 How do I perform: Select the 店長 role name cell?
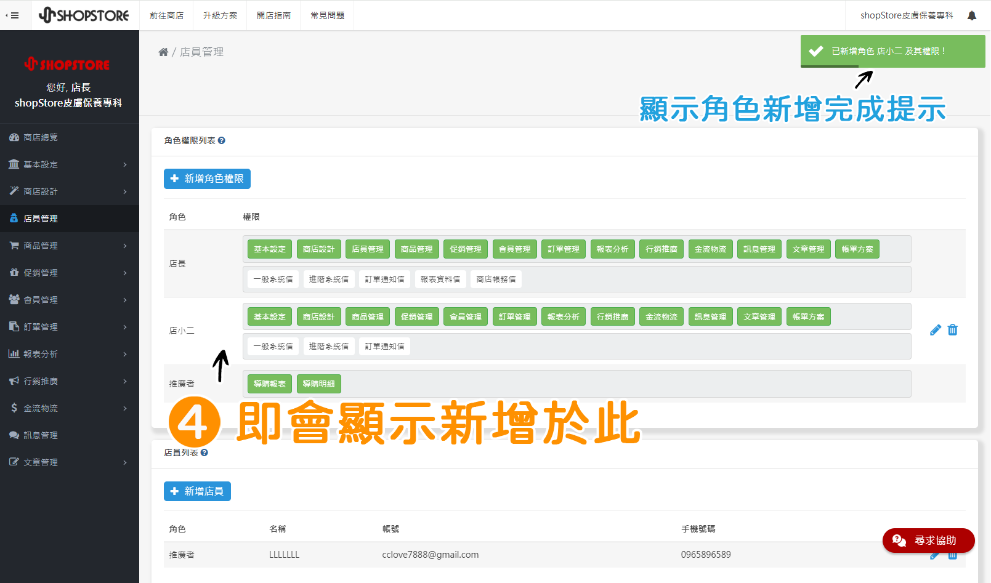[x=177, y=263]
